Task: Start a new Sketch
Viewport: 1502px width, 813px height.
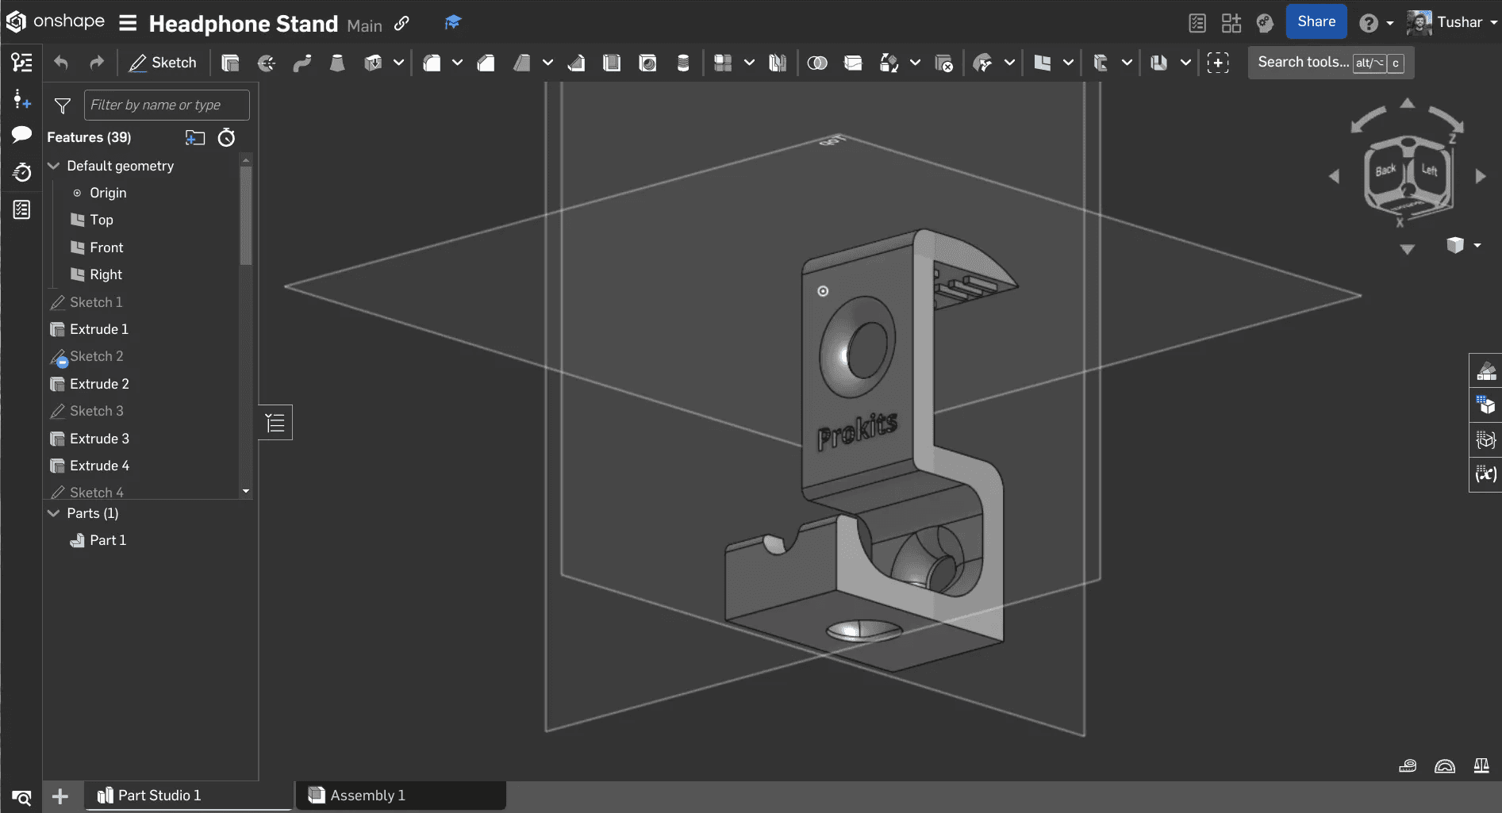Action: [163, 62]
